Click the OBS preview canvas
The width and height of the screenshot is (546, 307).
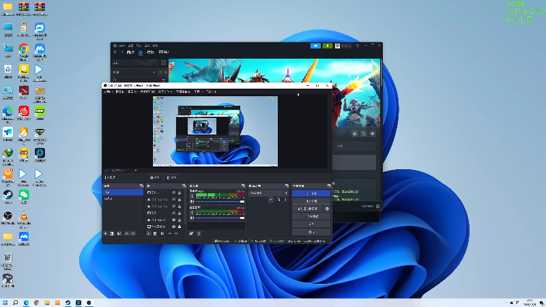(x=215, y=131)
